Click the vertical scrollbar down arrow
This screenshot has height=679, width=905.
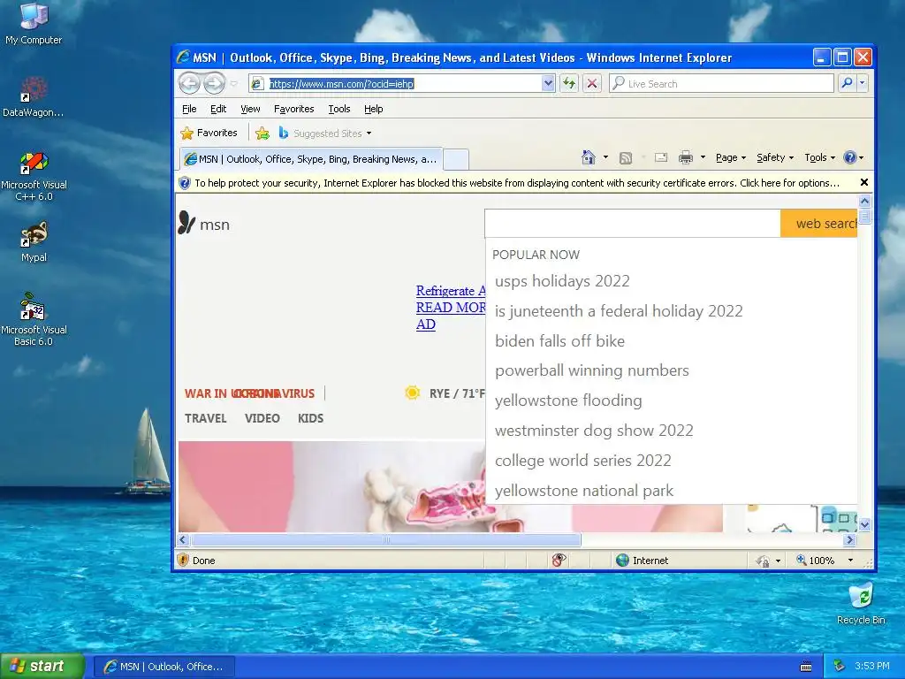click(x=864, y=525)
